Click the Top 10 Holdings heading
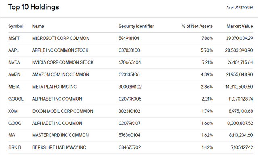The height and width of the screenshot is (155, 258). pyautogui.click(x=33, y=7)
